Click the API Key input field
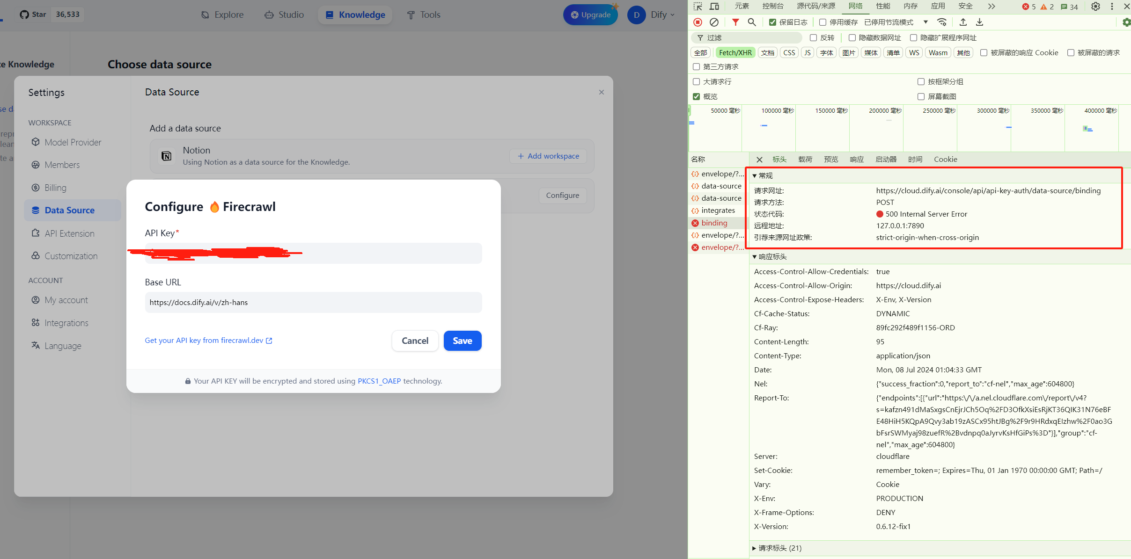The height and width of the screenshot is (559, 1131). (x=313, y=253)
